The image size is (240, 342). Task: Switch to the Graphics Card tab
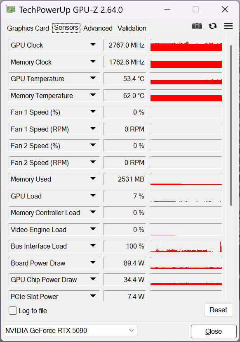[28, 28]
